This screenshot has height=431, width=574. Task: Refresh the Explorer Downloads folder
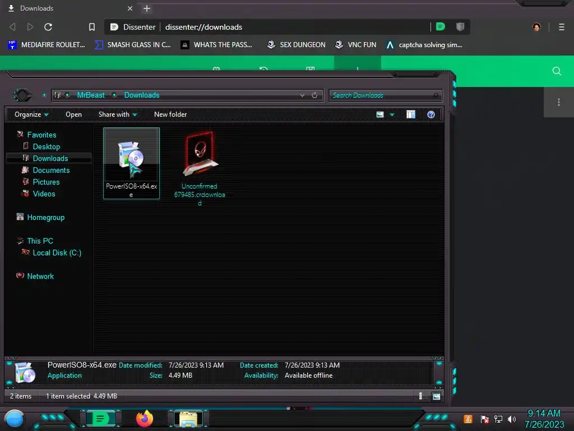[314, 95]
